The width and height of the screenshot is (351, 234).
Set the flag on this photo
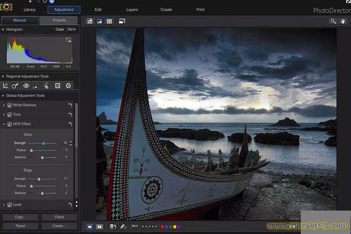click(135, 227)
